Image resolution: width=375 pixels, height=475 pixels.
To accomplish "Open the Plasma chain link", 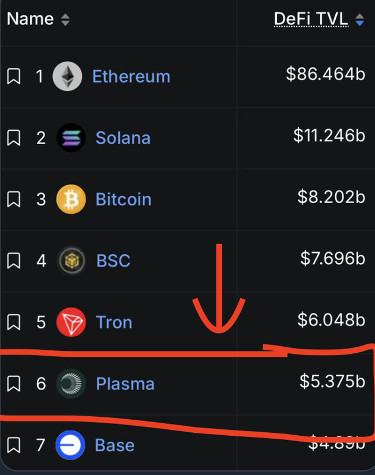I will coord(125,384).
